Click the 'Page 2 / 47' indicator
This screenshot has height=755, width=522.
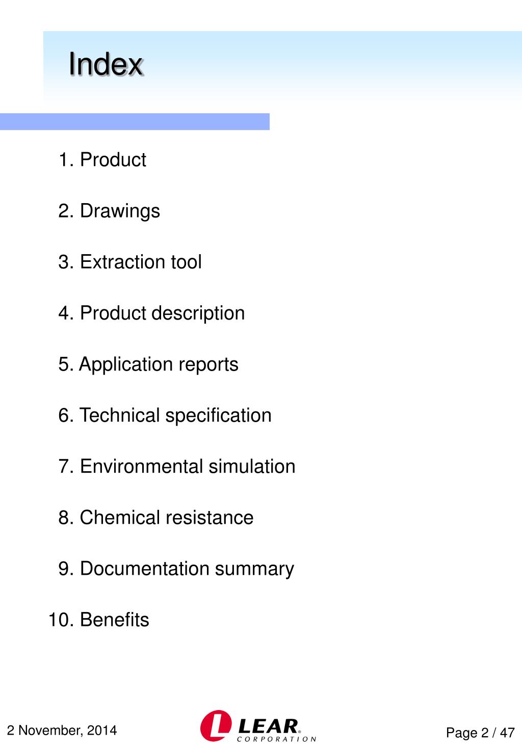[x=480, y=733]
